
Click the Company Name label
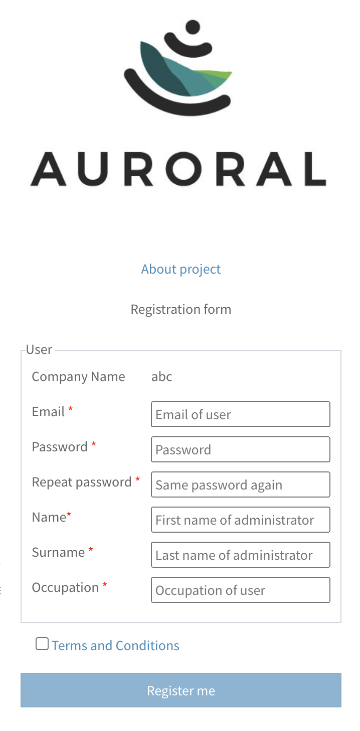click(x=79, y=377)
